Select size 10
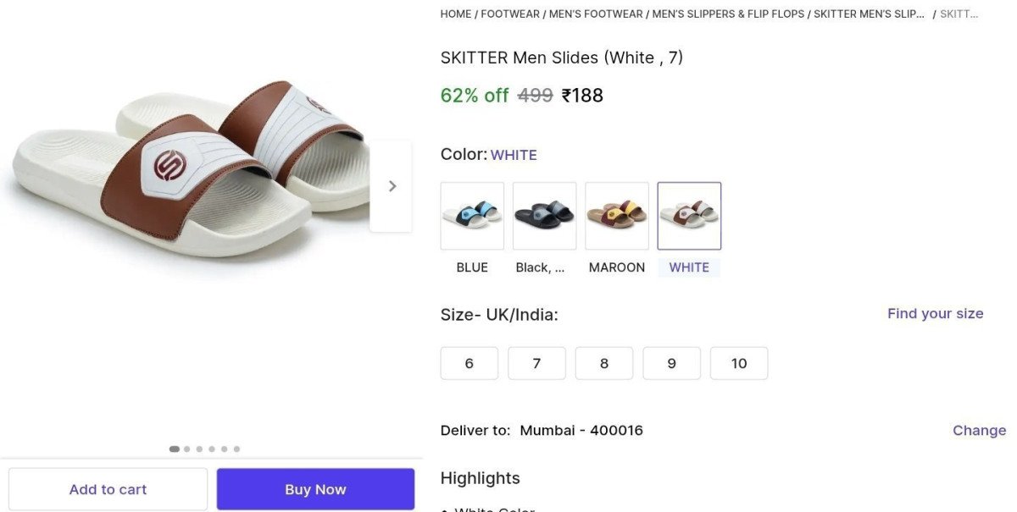The width and height of the screenshot is (1017, 512). coord(739,363)
